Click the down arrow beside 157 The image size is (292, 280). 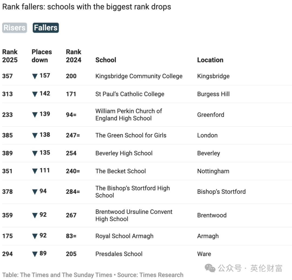click(35, 76)
